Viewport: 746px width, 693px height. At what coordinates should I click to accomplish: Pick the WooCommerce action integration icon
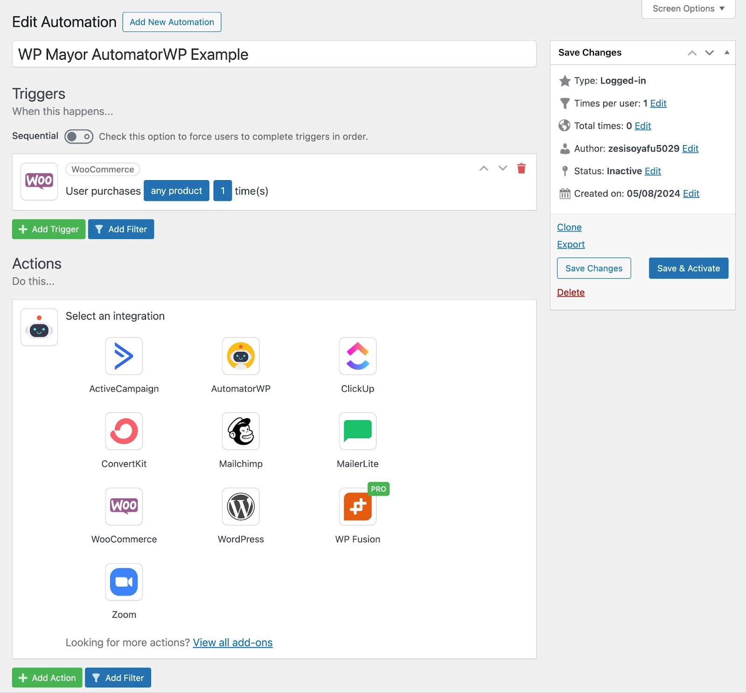124,506
